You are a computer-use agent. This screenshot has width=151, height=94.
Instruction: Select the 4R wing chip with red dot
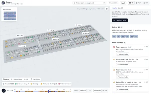(136, 36)
